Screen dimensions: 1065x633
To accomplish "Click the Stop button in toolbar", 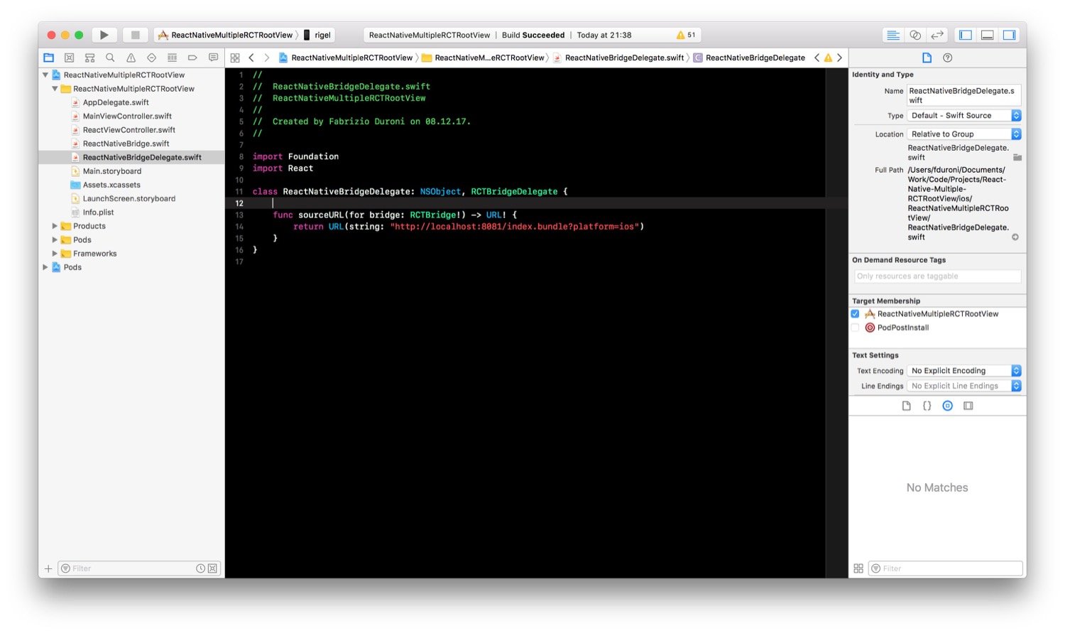I will coord(135,35).
